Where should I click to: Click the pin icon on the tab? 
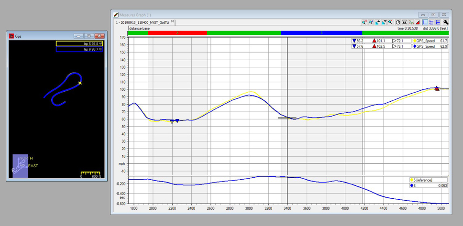(x=173, y=22)
